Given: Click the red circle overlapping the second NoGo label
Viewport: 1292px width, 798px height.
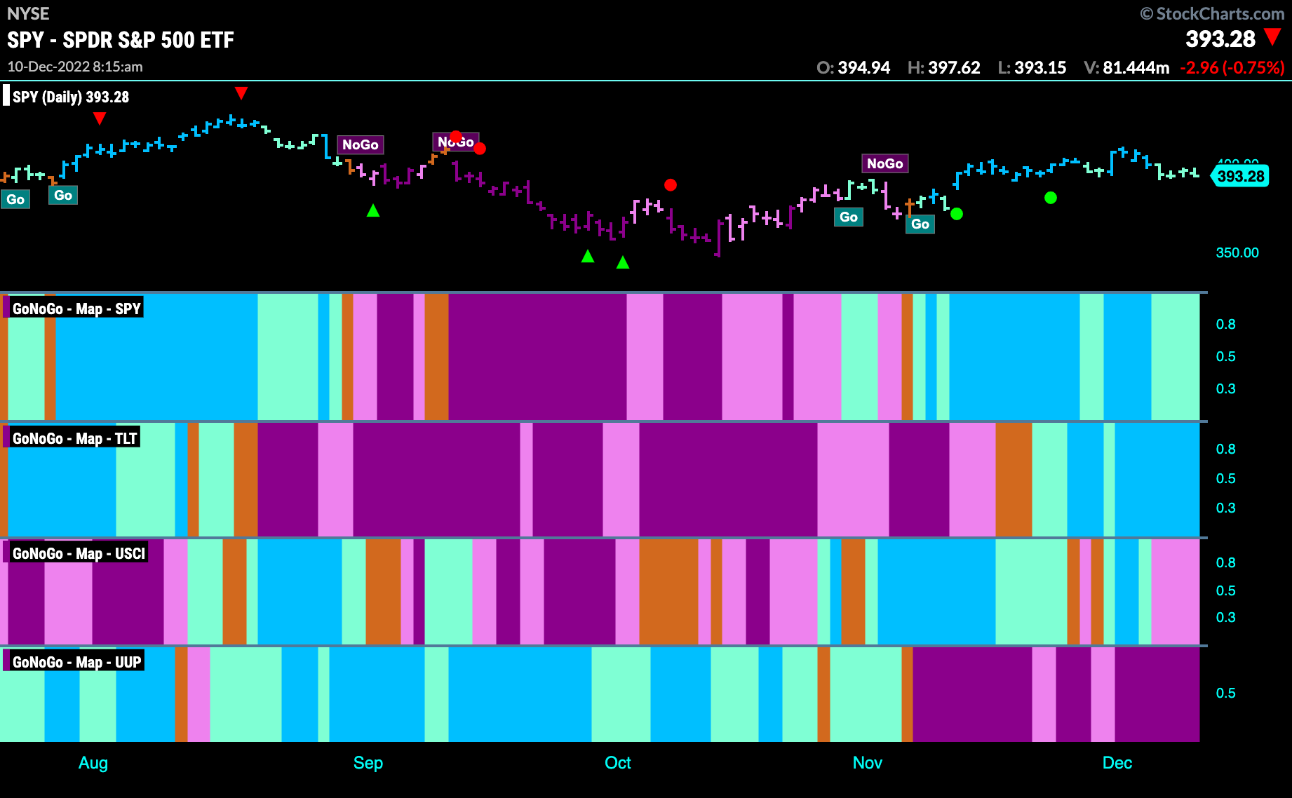Looking at the screenshot, I should pos(456,137).
